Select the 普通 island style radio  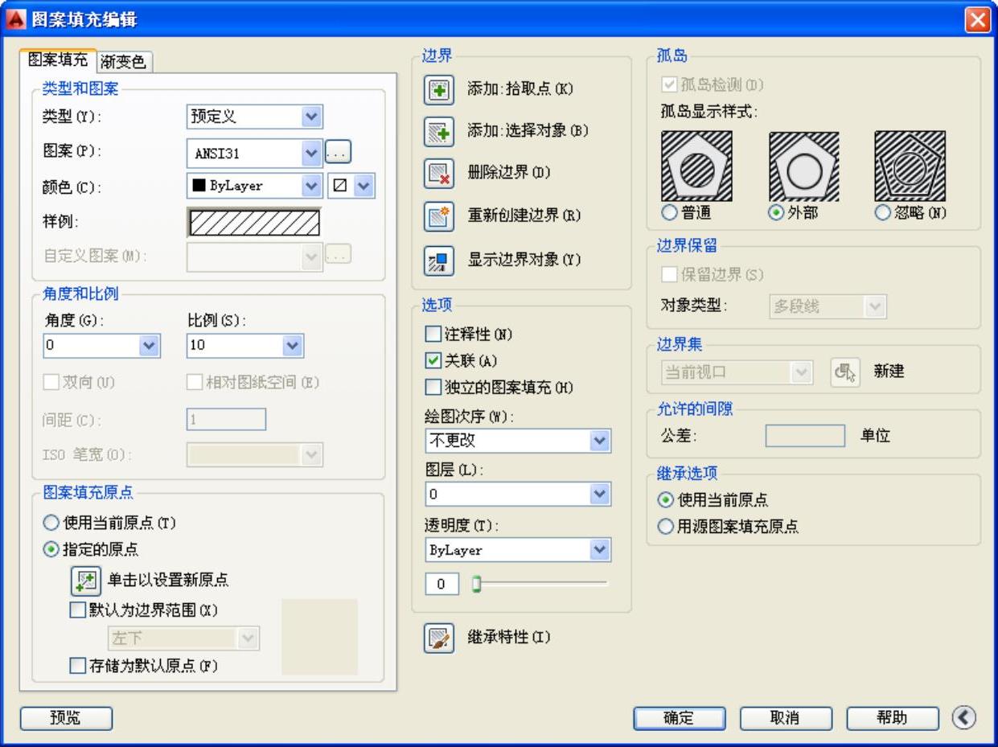(669, 213)
